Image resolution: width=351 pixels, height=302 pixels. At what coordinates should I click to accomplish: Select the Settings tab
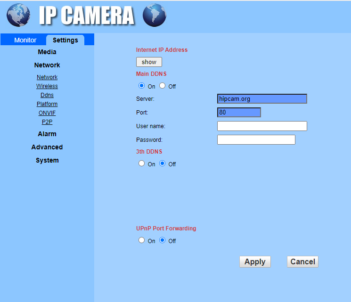click(x=65, y=40)
